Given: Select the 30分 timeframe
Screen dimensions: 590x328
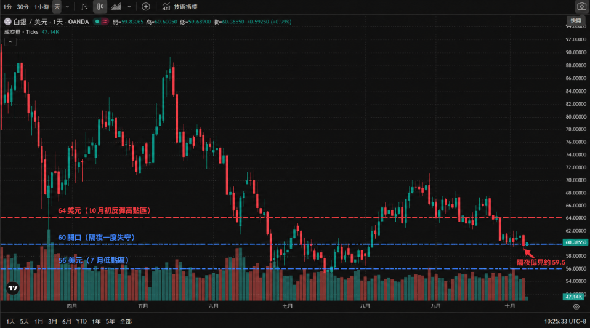Looking at the screenshot, I should [x=23, y=7].
